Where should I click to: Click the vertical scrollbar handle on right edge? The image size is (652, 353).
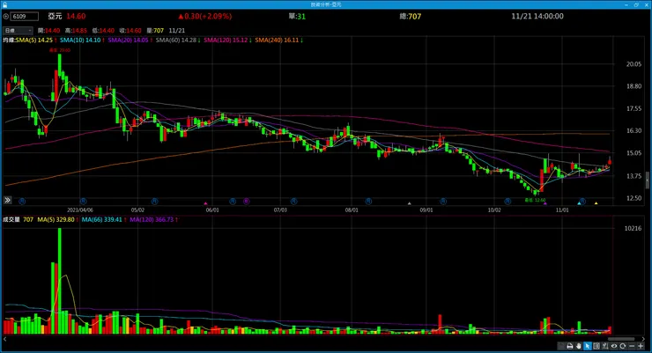tap(647, 180)
